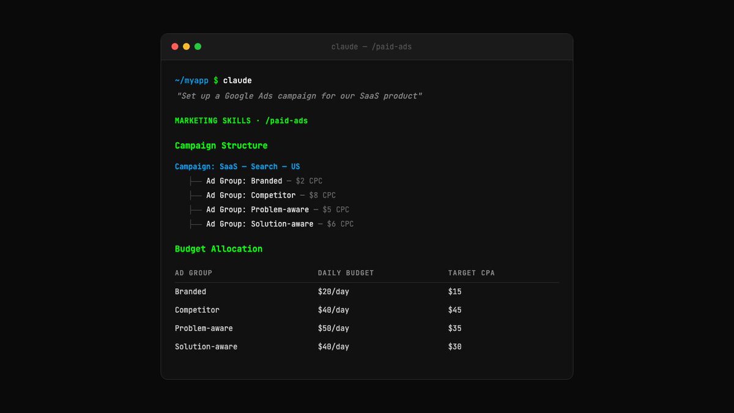
Task: Click the '~/myapp' prompt path
Action: pyautogui.click(x=191, y=81)
